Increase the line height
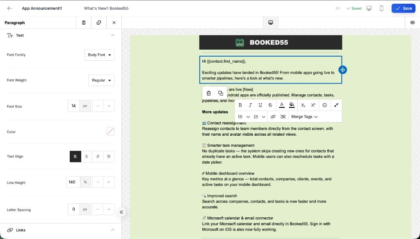The width and height of the screenshot is (420, 239). click(109, 182)
